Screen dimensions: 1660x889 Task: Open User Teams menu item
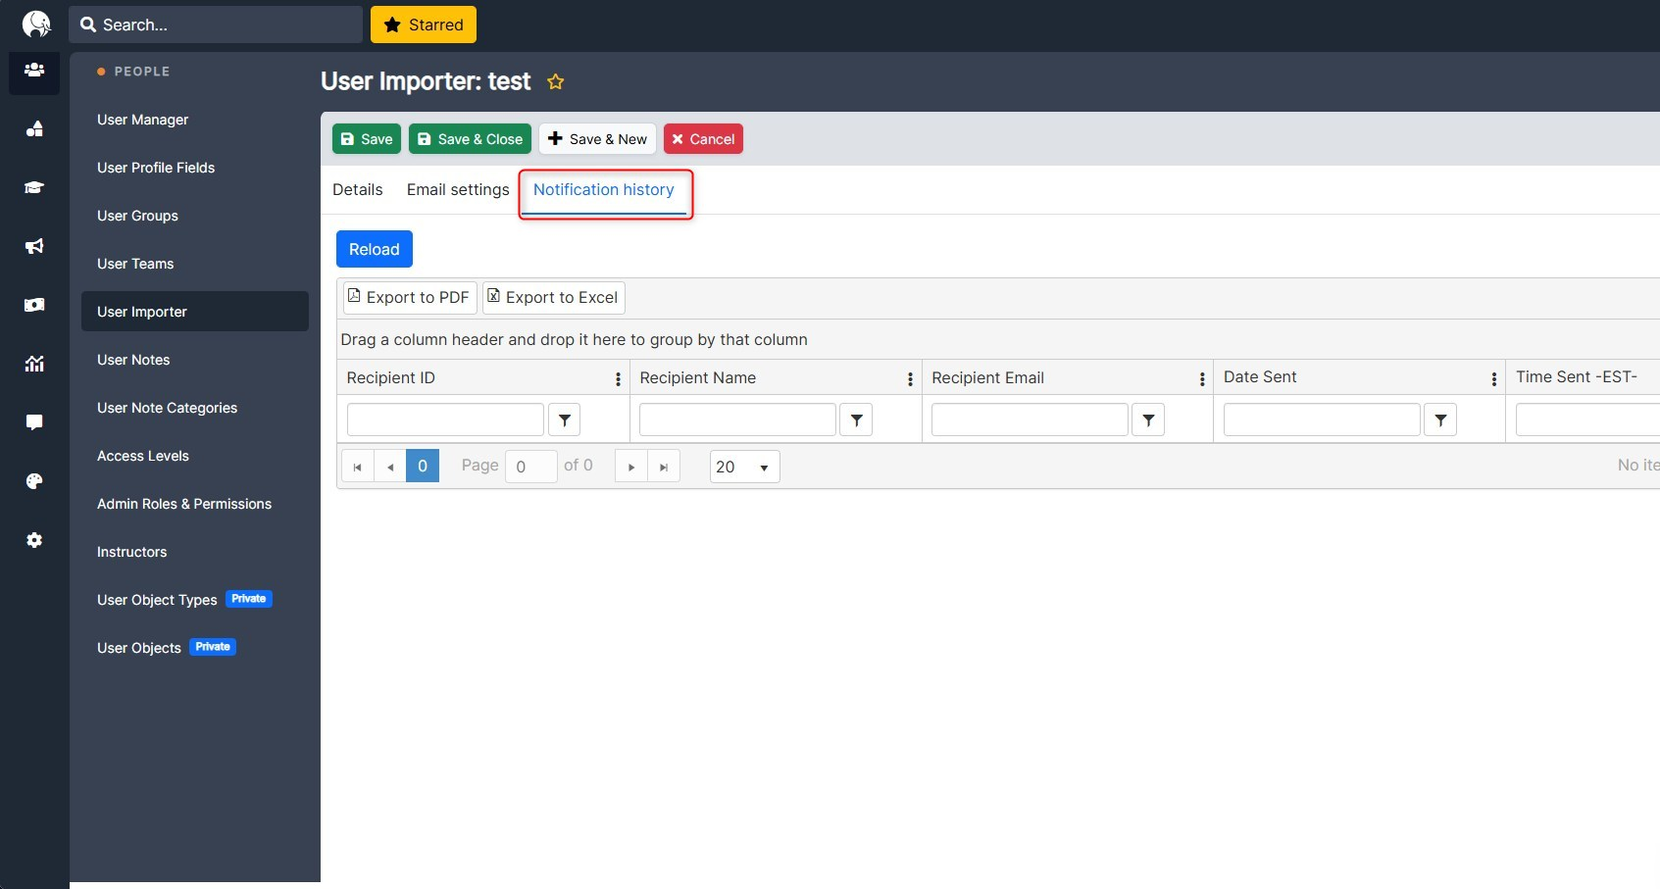click(x=195, y=264)
